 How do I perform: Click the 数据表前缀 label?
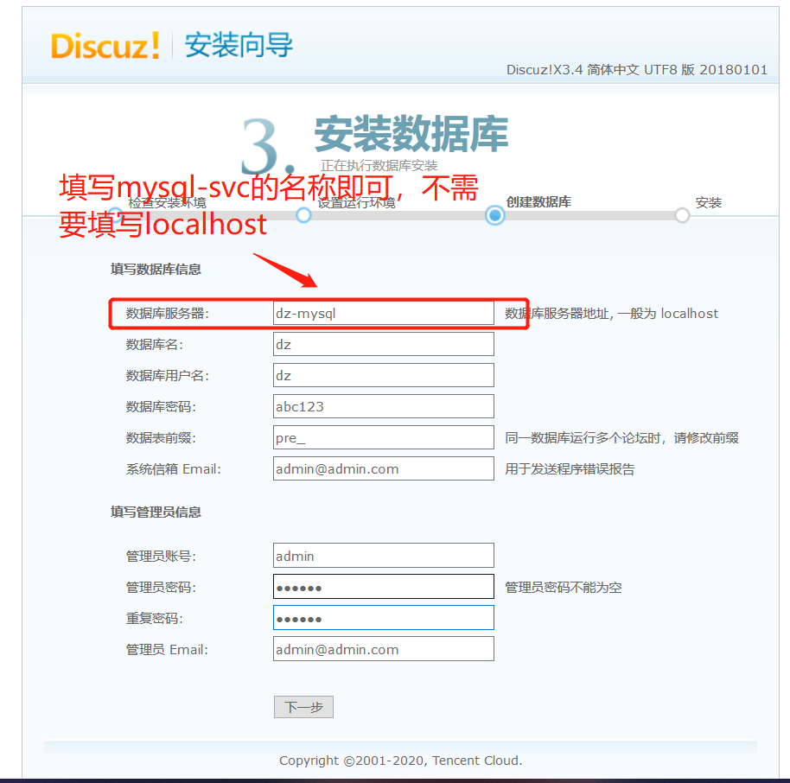pos(161,438)
